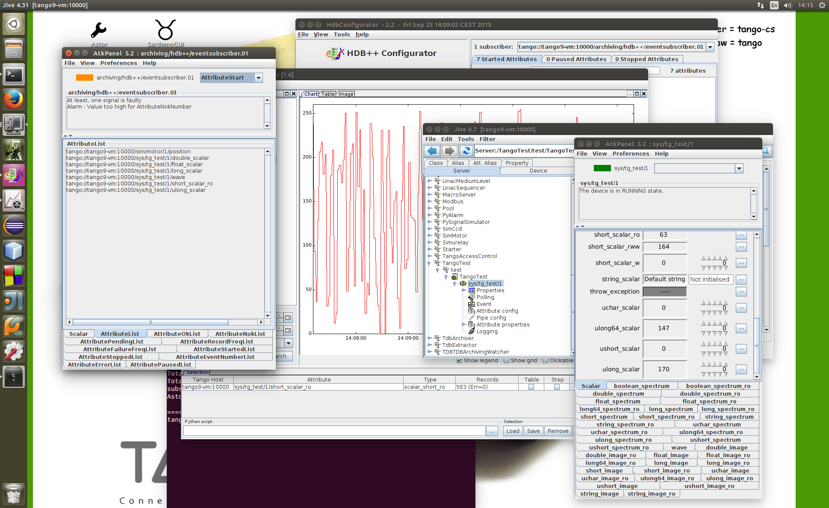Click the Save selection button
The height and width of the screenshot is (508, 829).
click(x=533, y=431)
